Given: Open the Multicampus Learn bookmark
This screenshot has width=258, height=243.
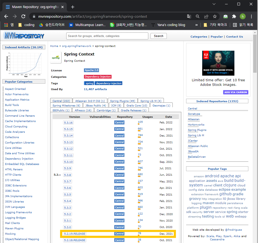Looking at the screenshot, I should [87, 25].
